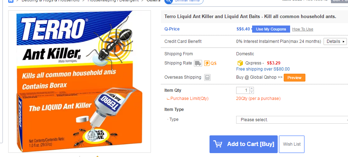Click the orange Preview button
Screen dimensions: 348x157
[x=294, y=78]
